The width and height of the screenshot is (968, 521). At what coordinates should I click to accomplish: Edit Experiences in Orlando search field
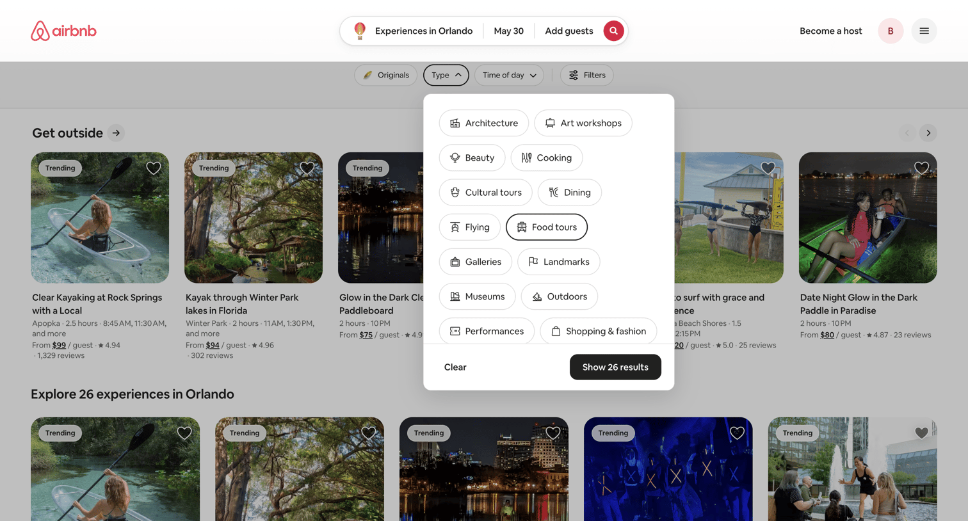(x=424, y=31)
